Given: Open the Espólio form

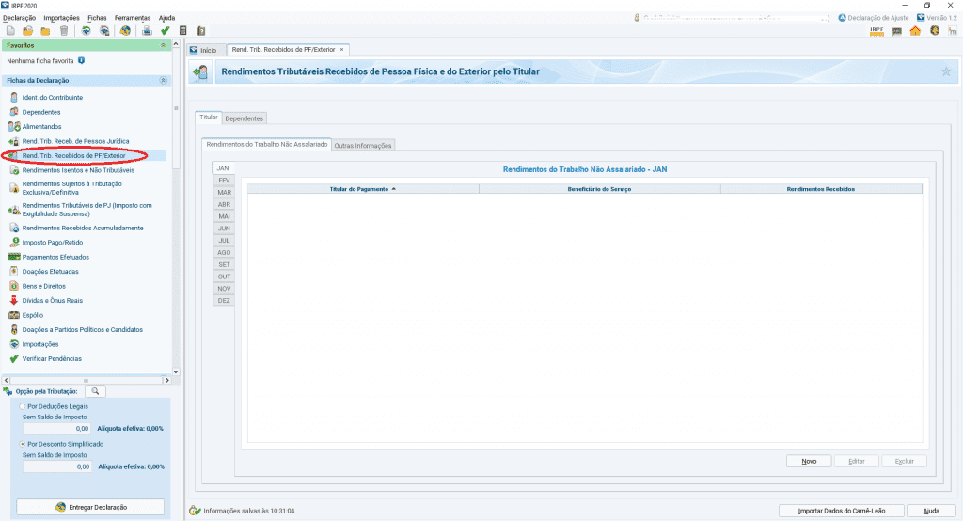Looking at the screenshot, I should (x=33, y=315).
